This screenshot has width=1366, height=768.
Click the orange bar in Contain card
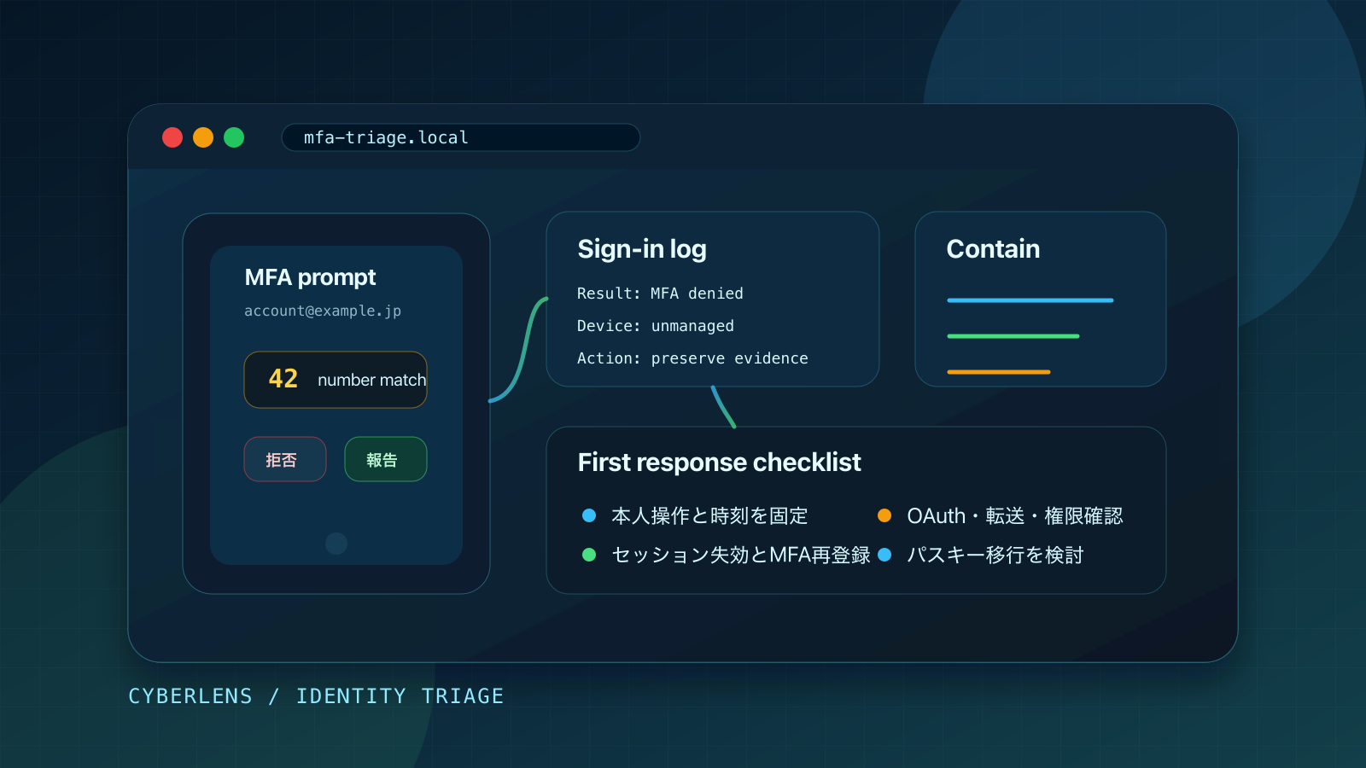pyautogui.click(x=999, y=372)
